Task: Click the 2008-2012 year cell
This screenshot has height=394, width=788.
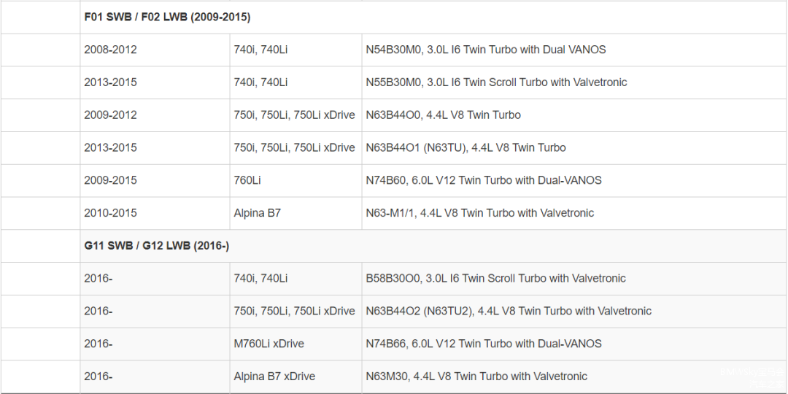Action: pos(110,50)
